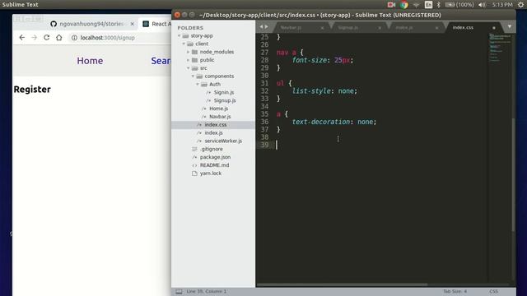
Task: Open .gitignore in the sidebar
Action: point(211,149)
